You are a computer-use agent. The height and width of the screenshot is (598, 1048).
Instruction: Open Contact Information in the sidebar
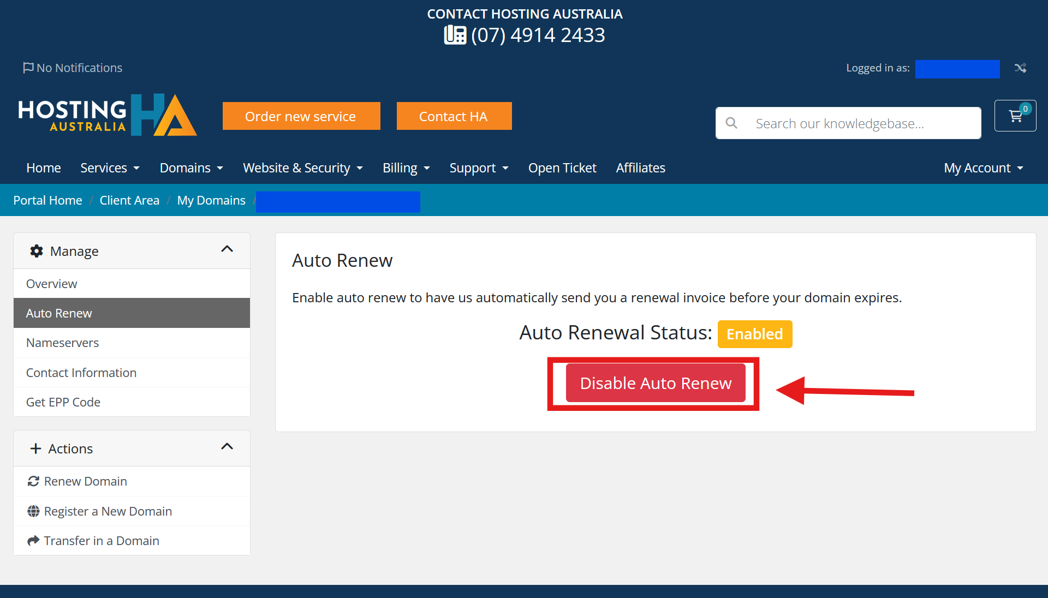pos(132,373)
